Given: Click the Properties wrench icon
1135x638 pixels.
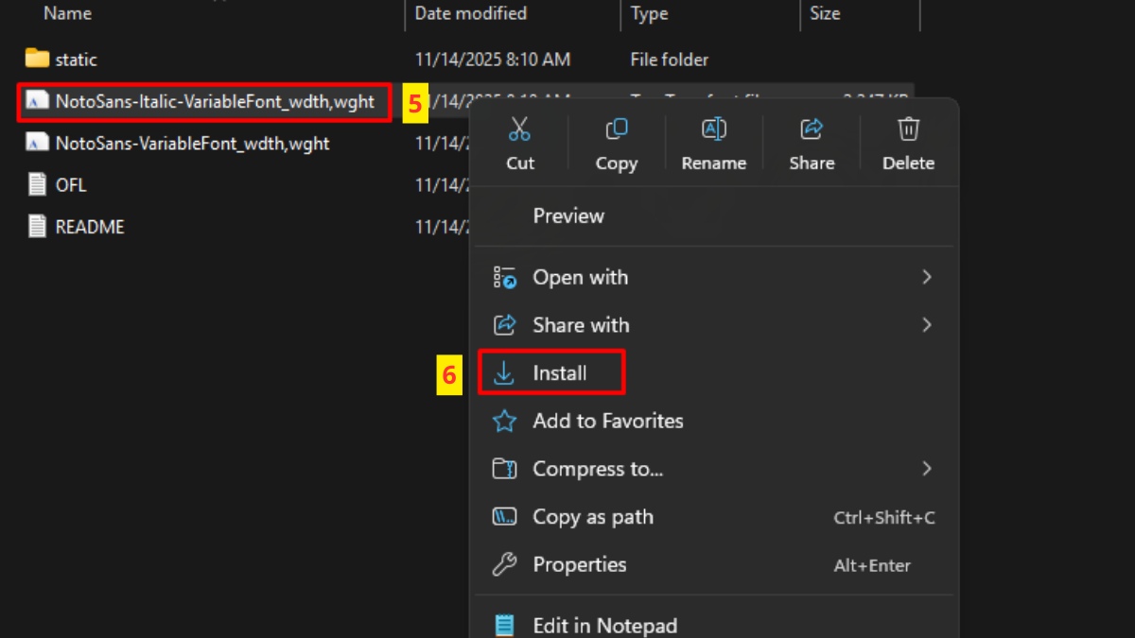Looking at the screenshot, I should 506,564.
